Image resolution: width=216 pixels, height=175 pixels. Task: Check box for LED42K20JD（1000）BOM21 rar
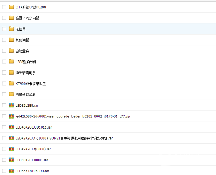(x=4, y=138)
